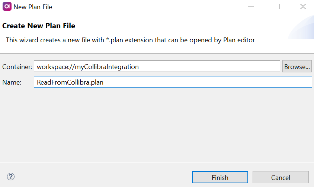Select the "Name:" label
The height and width of the screenshot is (187, 314).
point(12,82)
